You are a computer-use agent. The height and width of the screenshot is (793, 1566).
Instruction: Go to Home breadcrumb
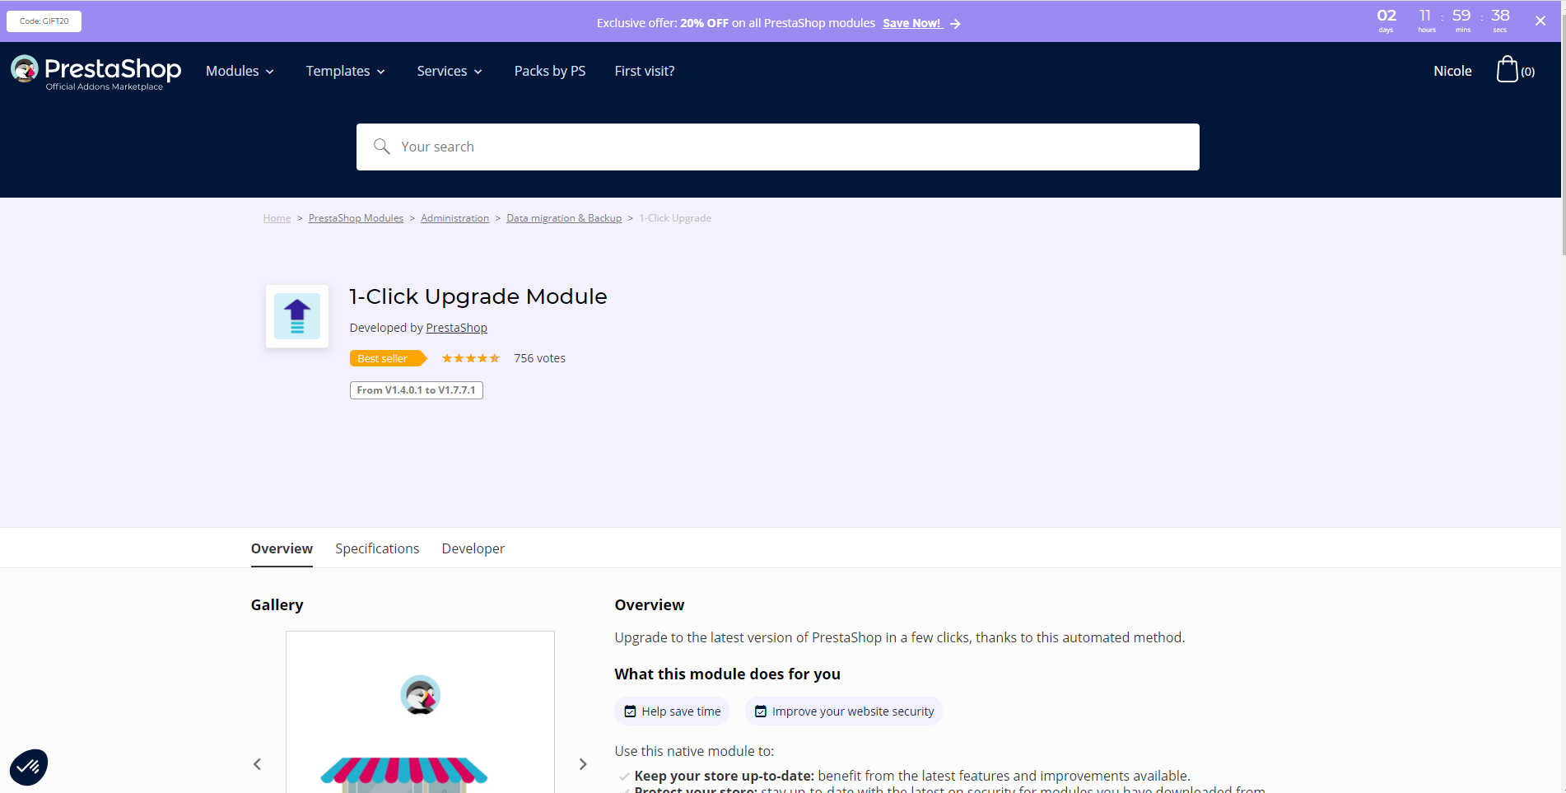277,218
